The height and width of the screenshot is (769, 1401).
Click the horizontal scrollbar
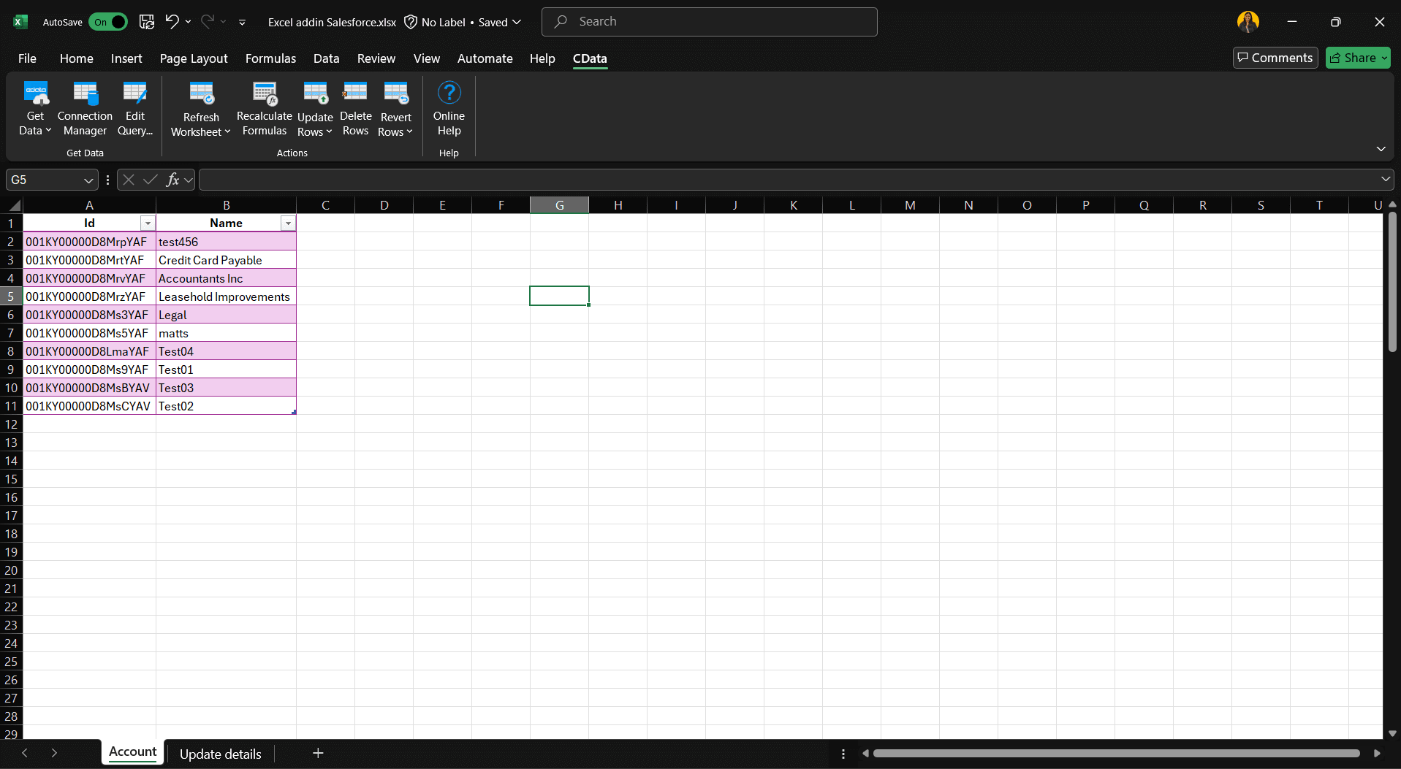pos(1116,754)
